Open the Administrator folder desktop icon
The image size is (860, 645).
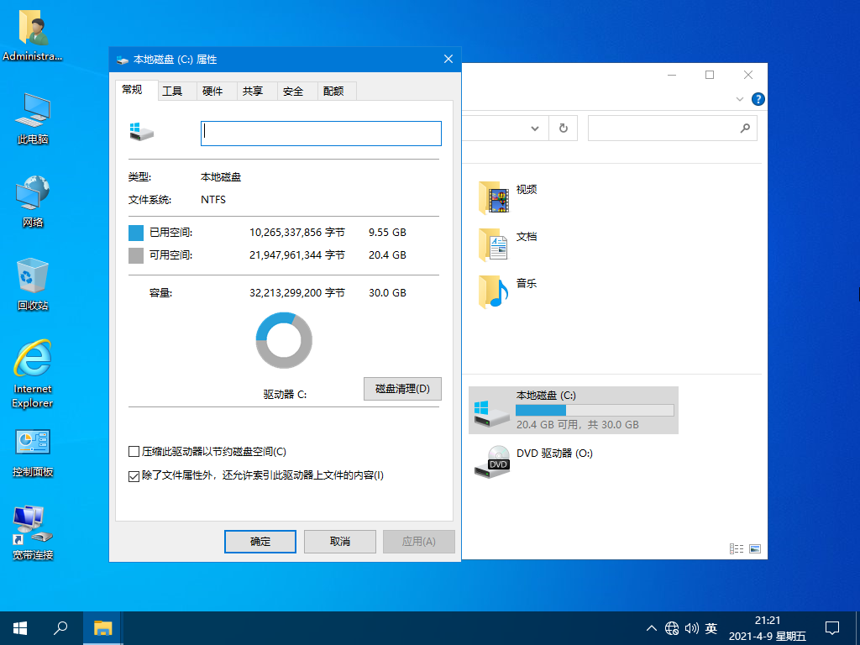33,34
